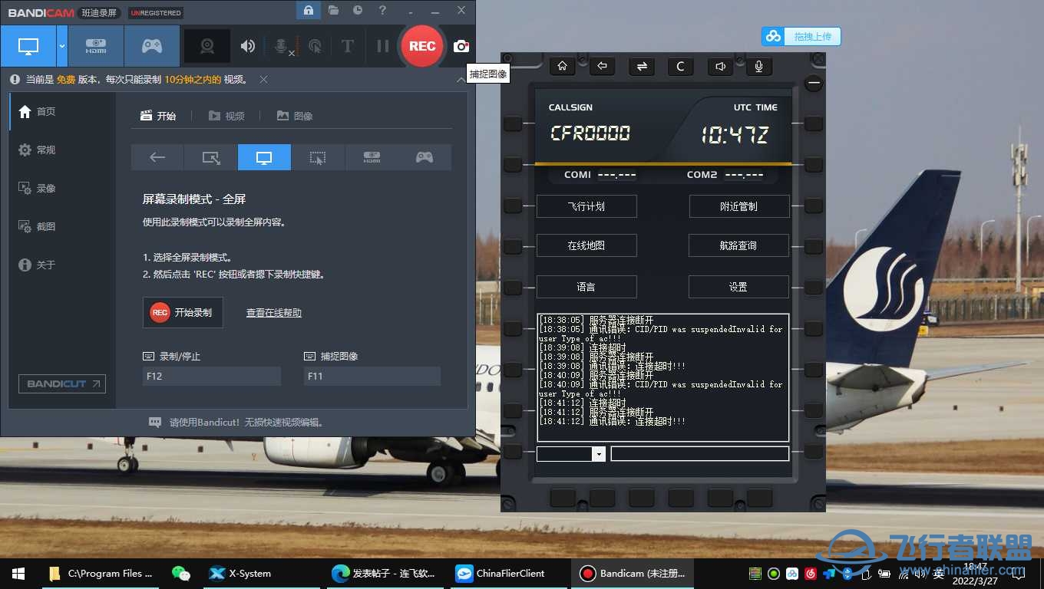Open 在线地图 in ChinaFlier client
This screenshot has width=1044, height=589.
click(x=586, y=245)
